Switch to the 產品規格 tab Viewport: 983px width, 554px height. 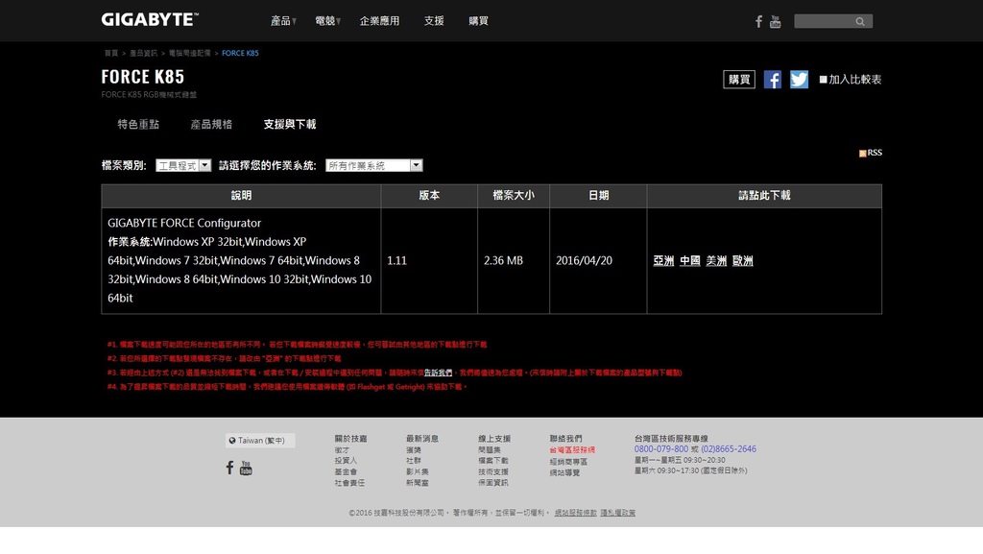[211, 124]
